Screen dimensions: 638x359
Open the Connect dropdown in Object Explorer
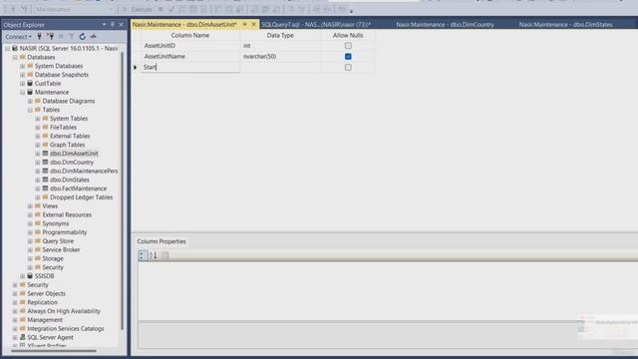(x=18, y=37)
